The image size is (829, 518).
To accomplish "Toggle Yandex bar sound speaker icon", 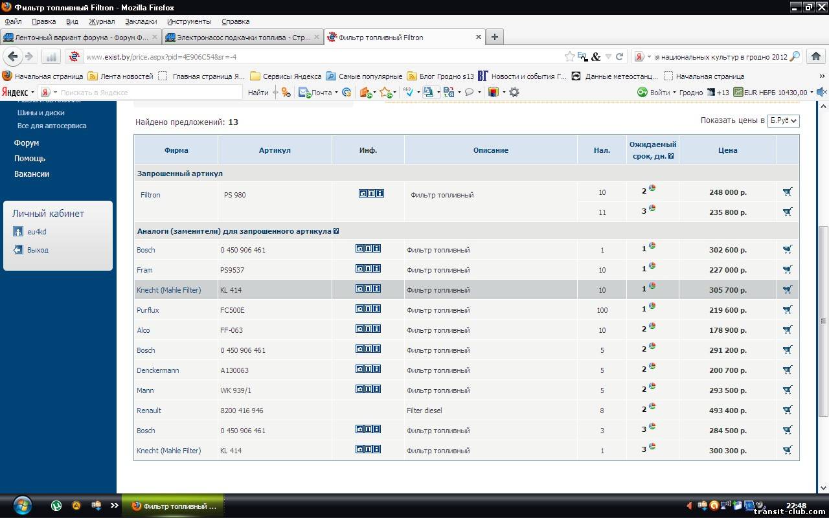I will 821,92.
